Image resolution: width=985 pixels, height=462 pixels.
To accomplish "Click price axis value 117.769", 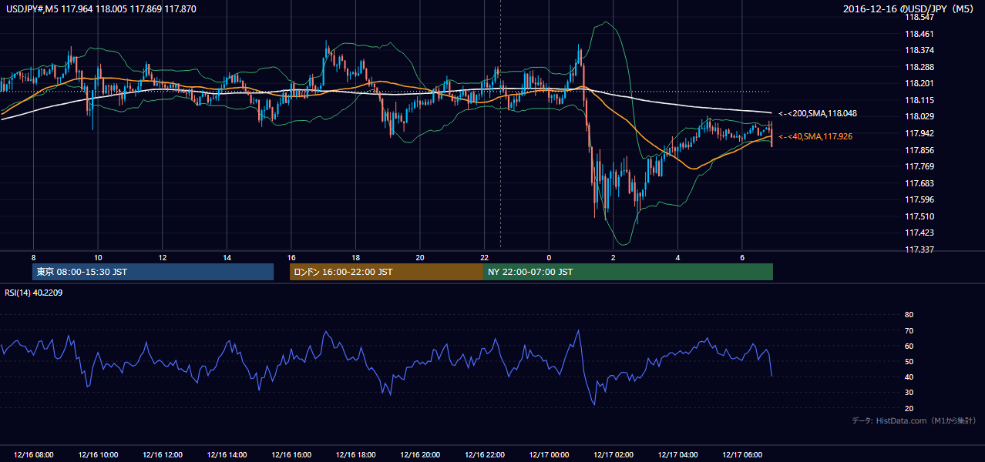I will pos(919,166).
